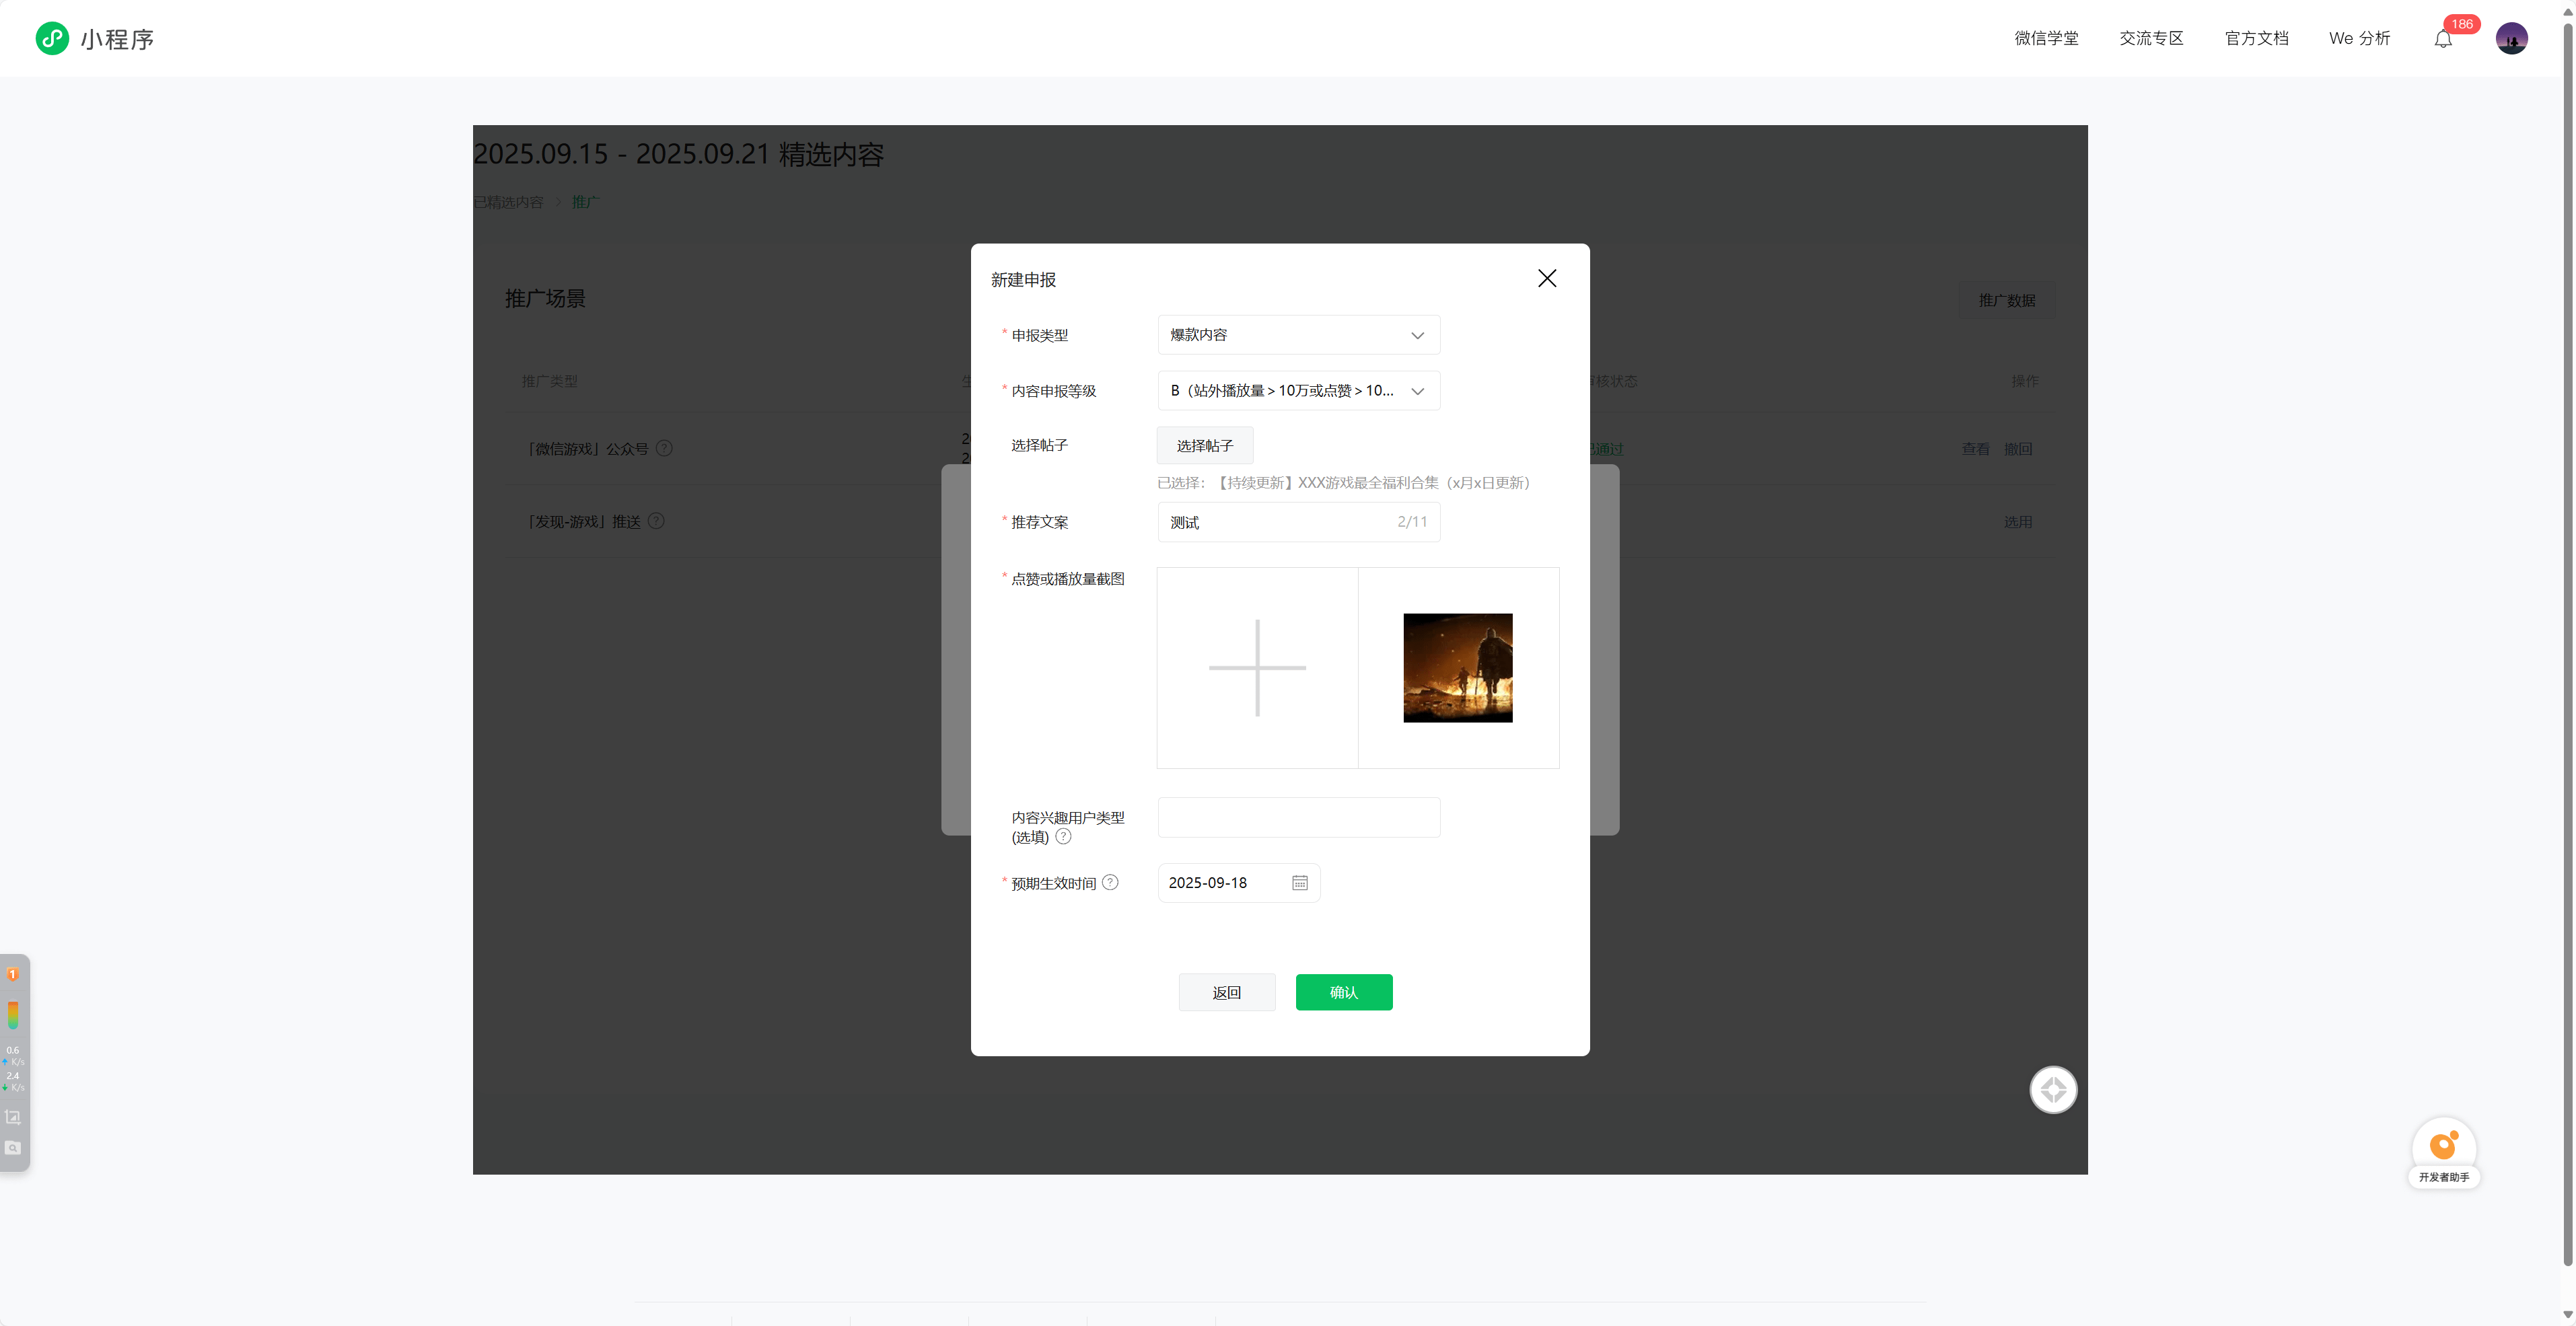Go to 交流专区 in top navigation

(x=2151, y=39)
